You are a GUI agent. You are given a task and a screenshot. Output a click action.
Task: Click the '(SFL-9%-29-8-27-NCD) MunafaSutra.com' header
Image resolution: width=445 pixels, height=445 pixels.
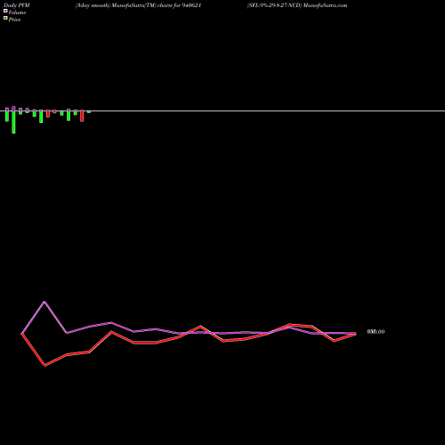[x=297, y=5]
